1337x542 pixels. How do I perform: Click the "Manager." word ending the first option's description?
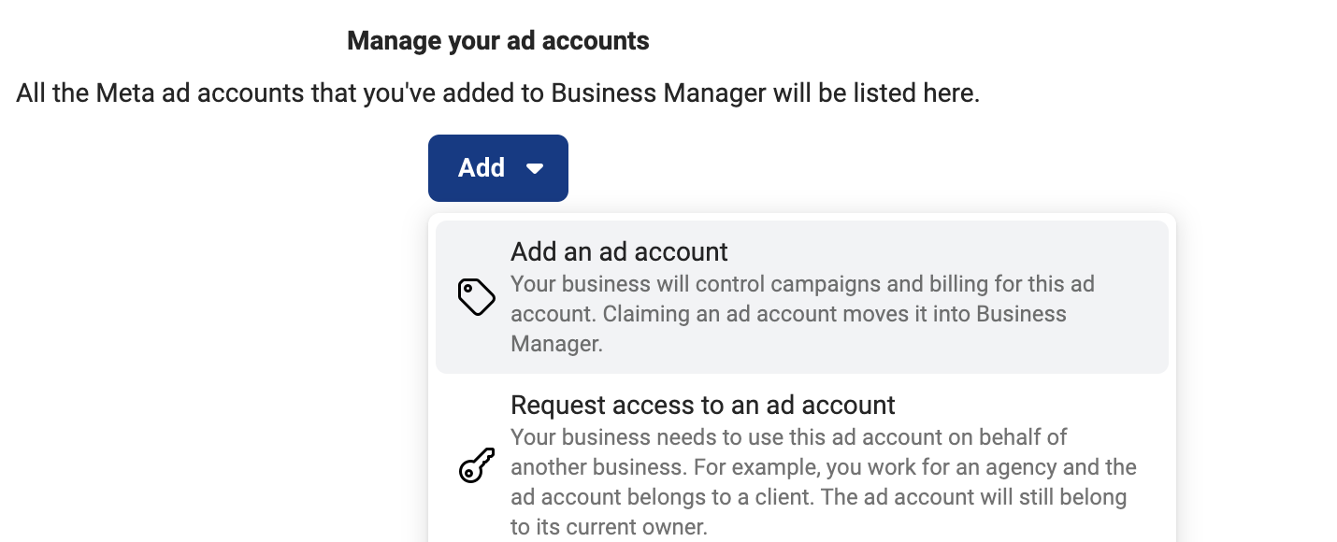(x=557, y=344)
